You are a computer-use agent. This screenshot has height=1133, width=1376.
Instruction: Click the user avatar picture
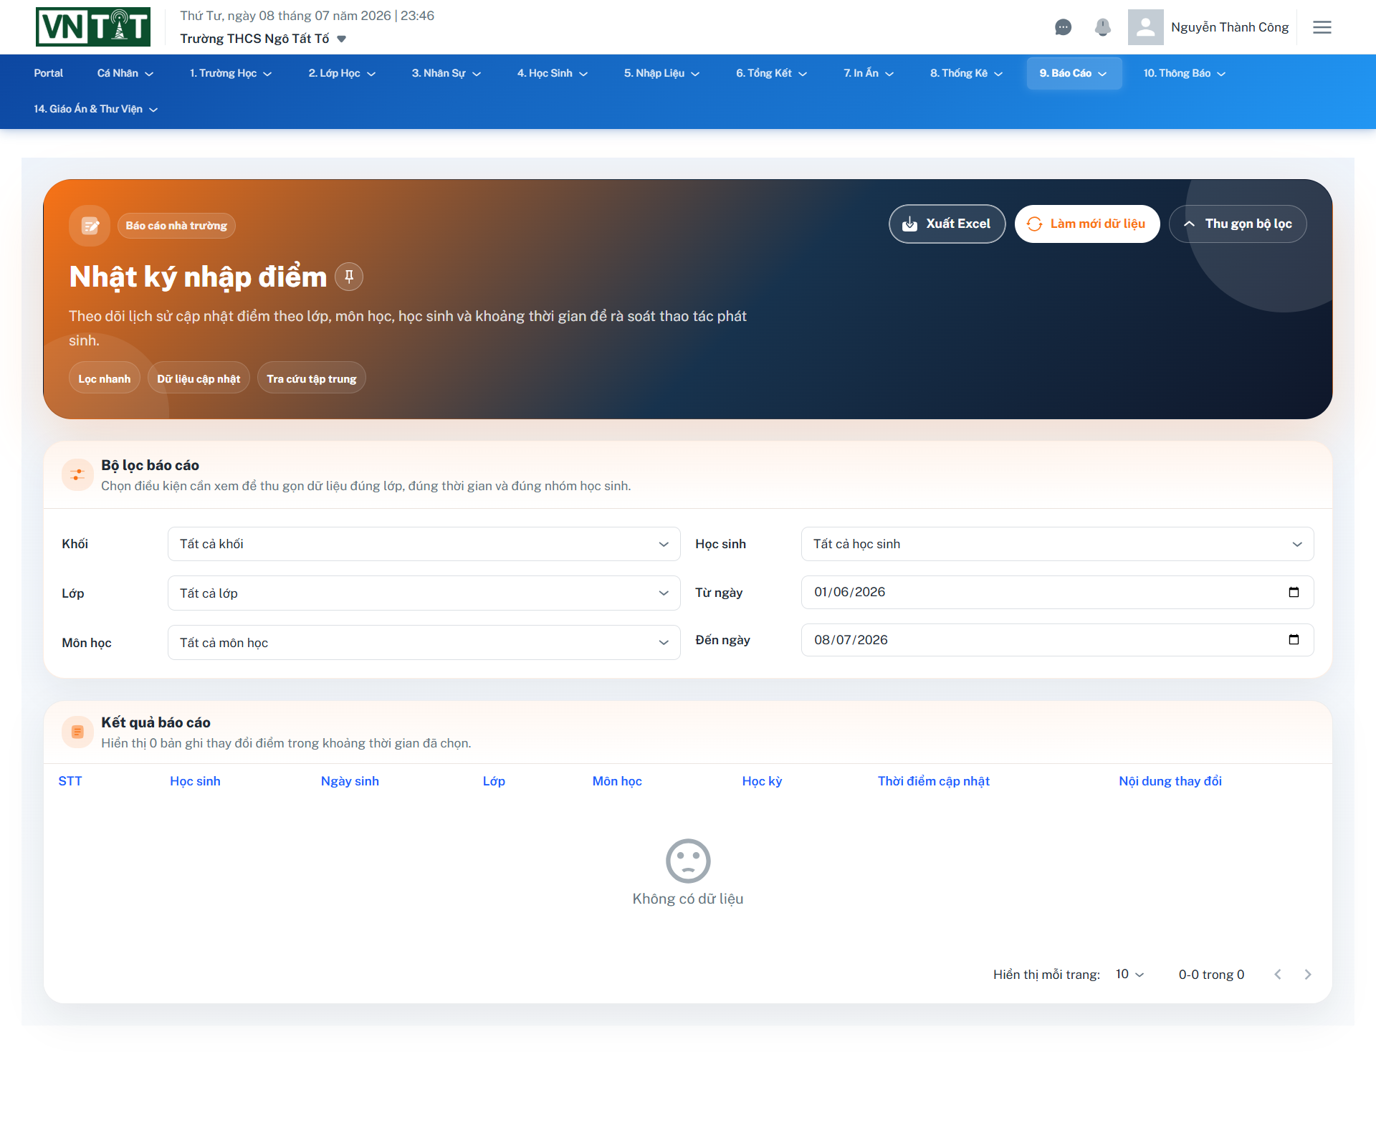click(1145, 27)
